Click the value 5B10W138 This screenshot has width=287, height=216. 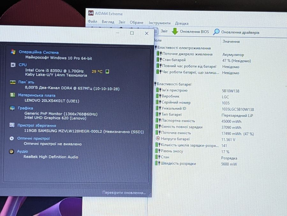(x=231, y=91)
